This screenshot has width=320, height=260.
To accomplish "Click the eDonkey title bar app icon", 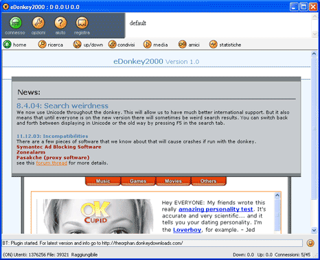I will tap(5, 7).
